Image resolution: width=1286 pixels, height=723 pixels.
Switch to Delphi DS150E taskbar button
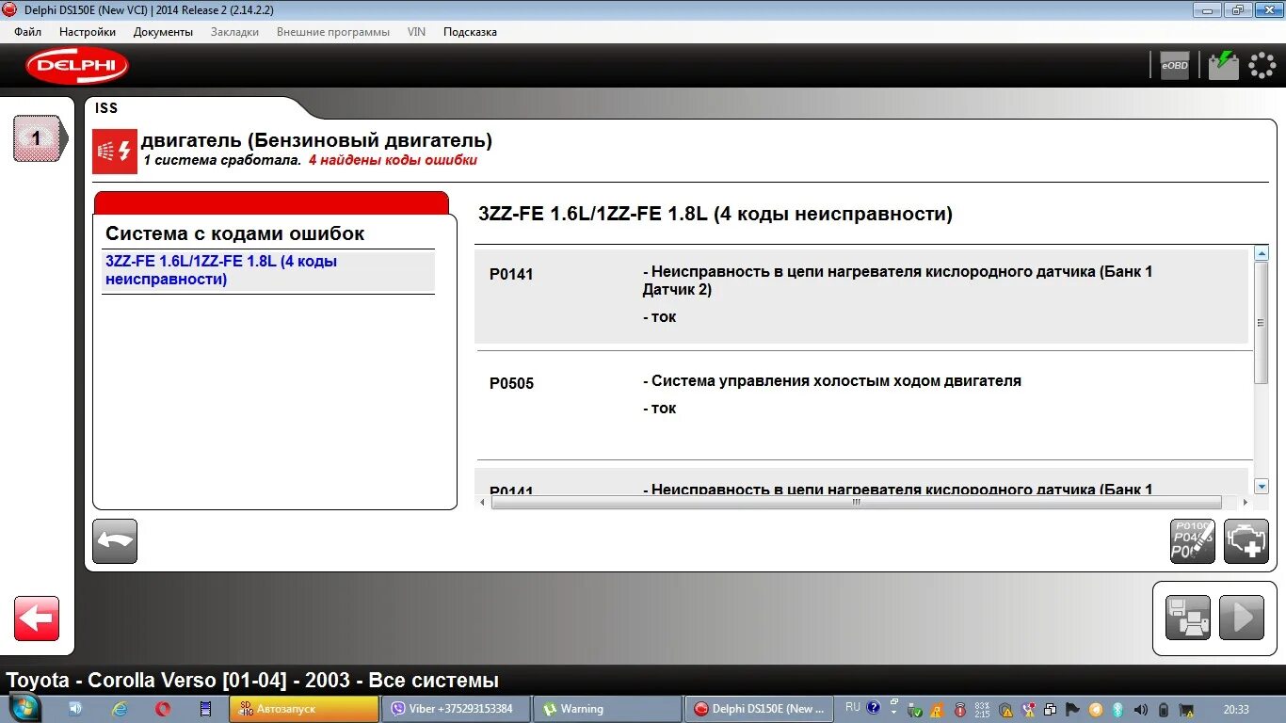[760, 709]
